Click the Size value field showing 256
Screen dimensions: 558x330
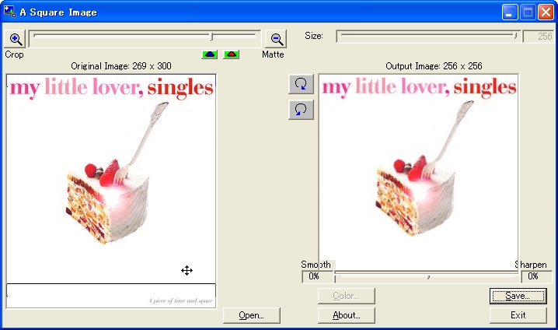537,37
